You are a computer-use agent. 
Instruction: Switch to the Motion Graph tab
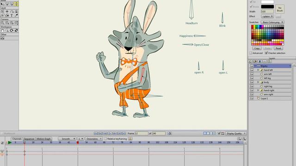43,139
